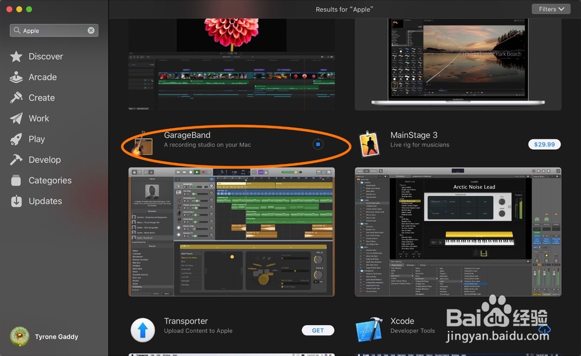Click the GarageBand guitar app icon

[x=142, y=144]
